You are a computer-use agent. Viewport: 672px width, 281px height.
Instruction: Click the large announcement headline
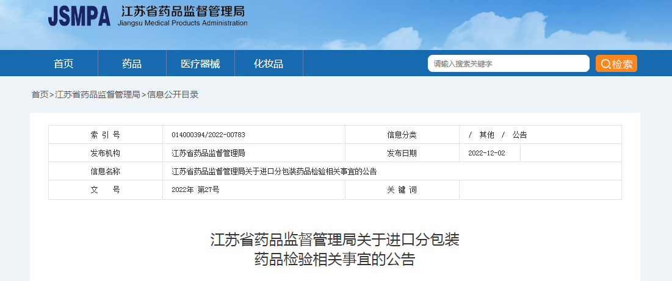pos(334,249)
